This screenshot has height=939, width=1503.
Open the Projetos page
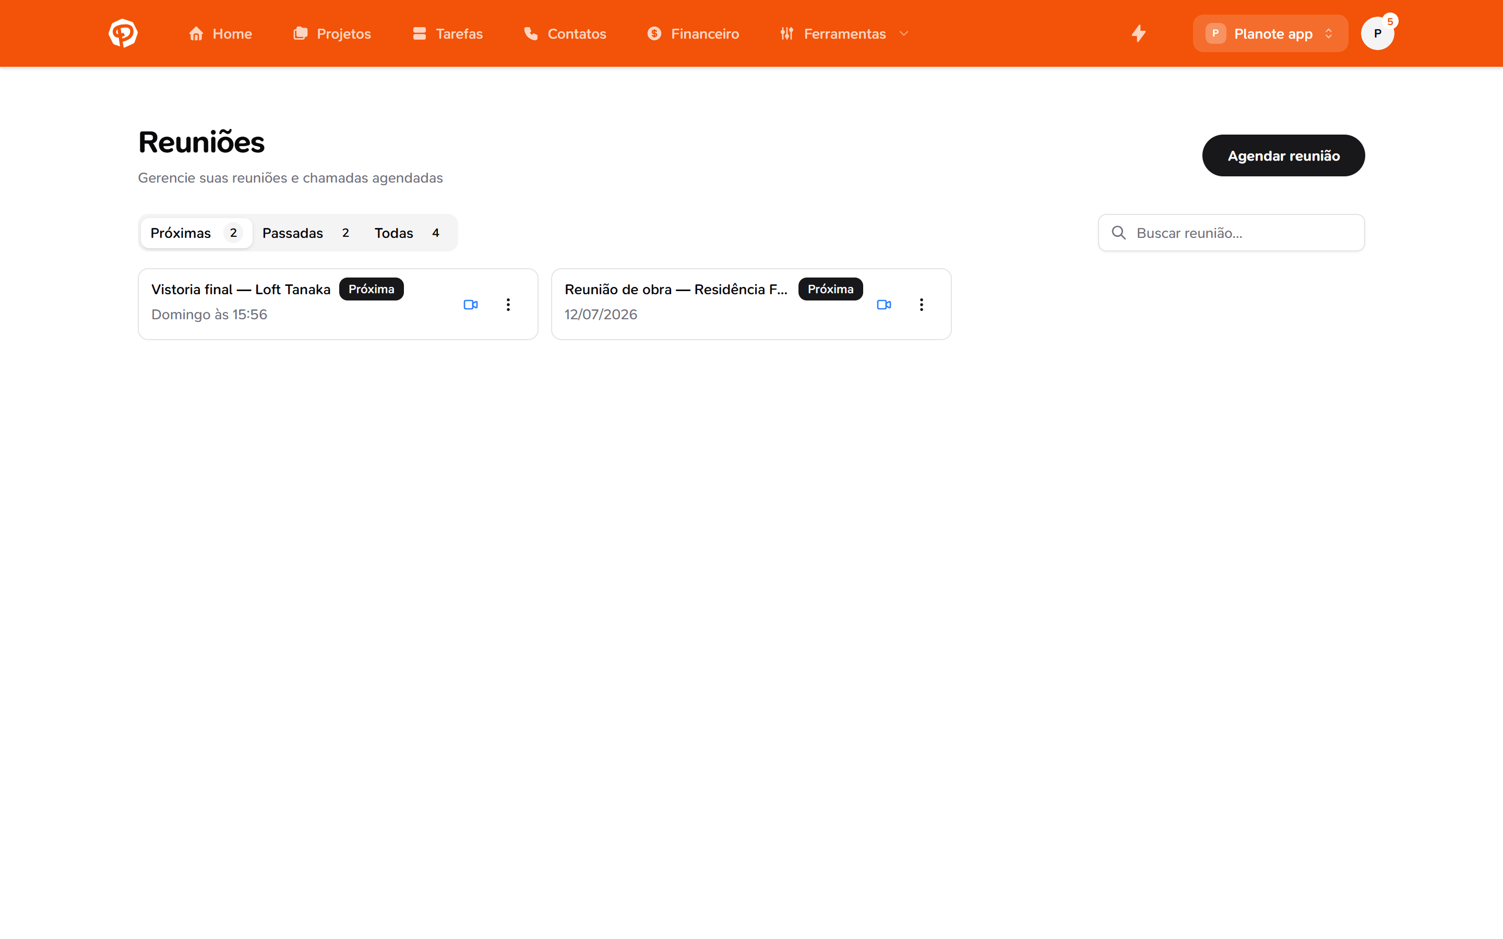point(332,33)
